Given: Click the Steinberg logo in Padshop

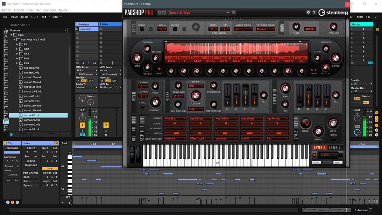Looking at the screenshot, I should click(333, 12).
